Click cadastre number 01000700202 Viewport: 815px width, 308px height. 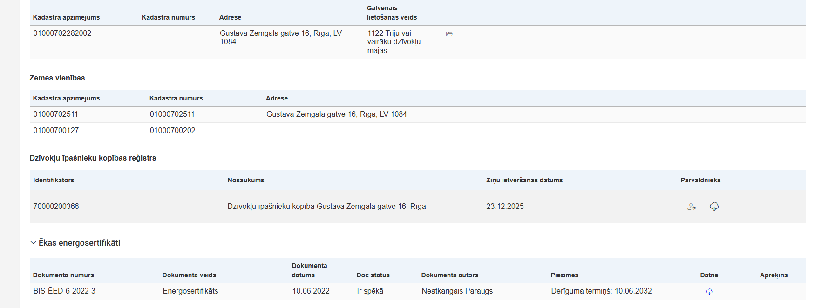[172, 131]
